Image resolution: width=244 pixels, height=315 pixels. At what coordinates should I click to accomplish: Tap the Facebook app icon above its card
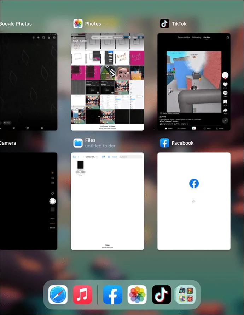click(164, 143)
